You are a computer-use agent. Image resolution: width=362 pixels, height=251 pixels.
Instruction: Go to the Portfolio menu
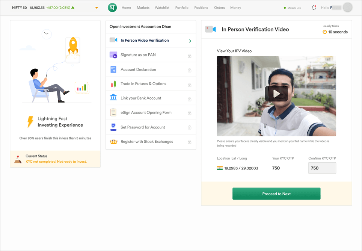(182, 8)
